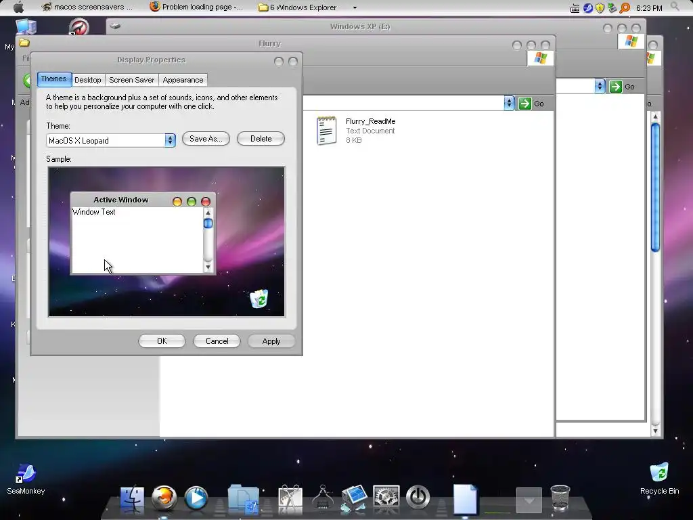The height and width of the screenshot is (520, 693).
Task: Click the Spotlight search magnifier icon
Action: (x=675, y=7)
